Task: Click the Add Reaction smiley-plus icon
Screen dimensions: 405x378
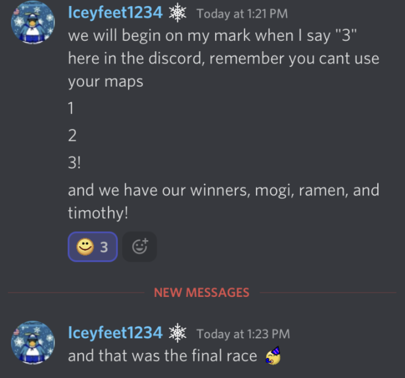Action: [x=139, y=247]
